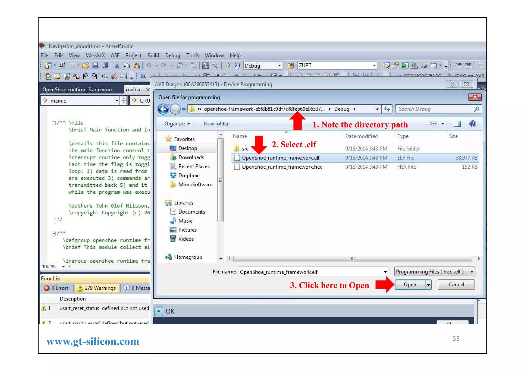
Task: Click the back arrow in file dialog
Action: coord(163,109)
